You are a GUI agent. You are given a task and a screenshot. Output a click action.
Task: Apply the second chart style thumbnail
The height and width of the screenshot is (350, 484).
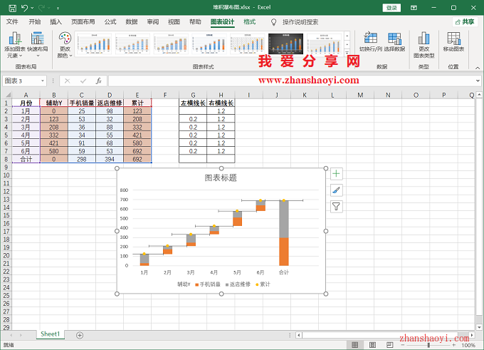click(x=132, y=44)
